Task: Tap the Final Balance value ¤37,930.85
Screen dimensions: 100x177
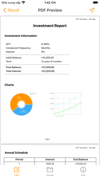Action: 48,67
